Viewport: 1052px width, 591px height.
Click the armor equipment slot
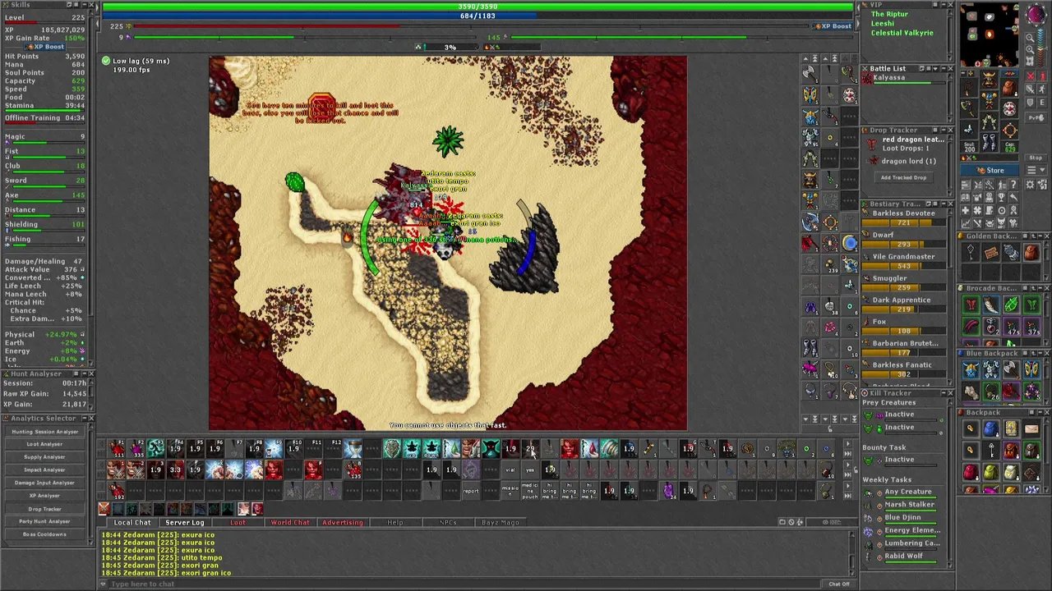989,99
